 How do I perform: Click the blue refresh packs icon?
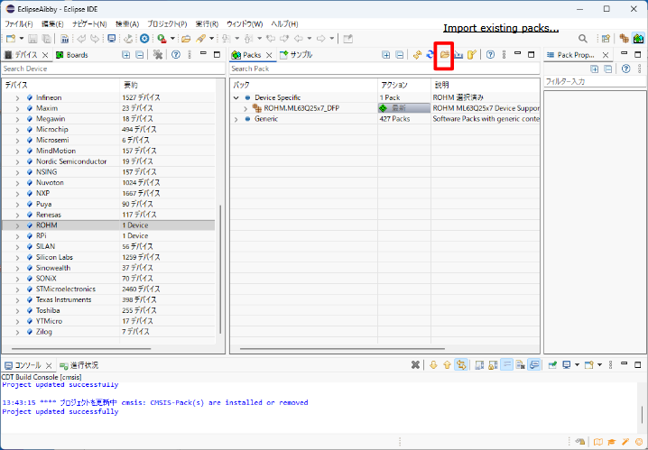[x=430, y=54]
